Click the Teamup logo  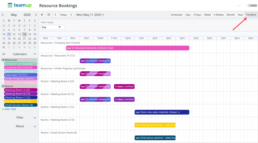[19, 5]
